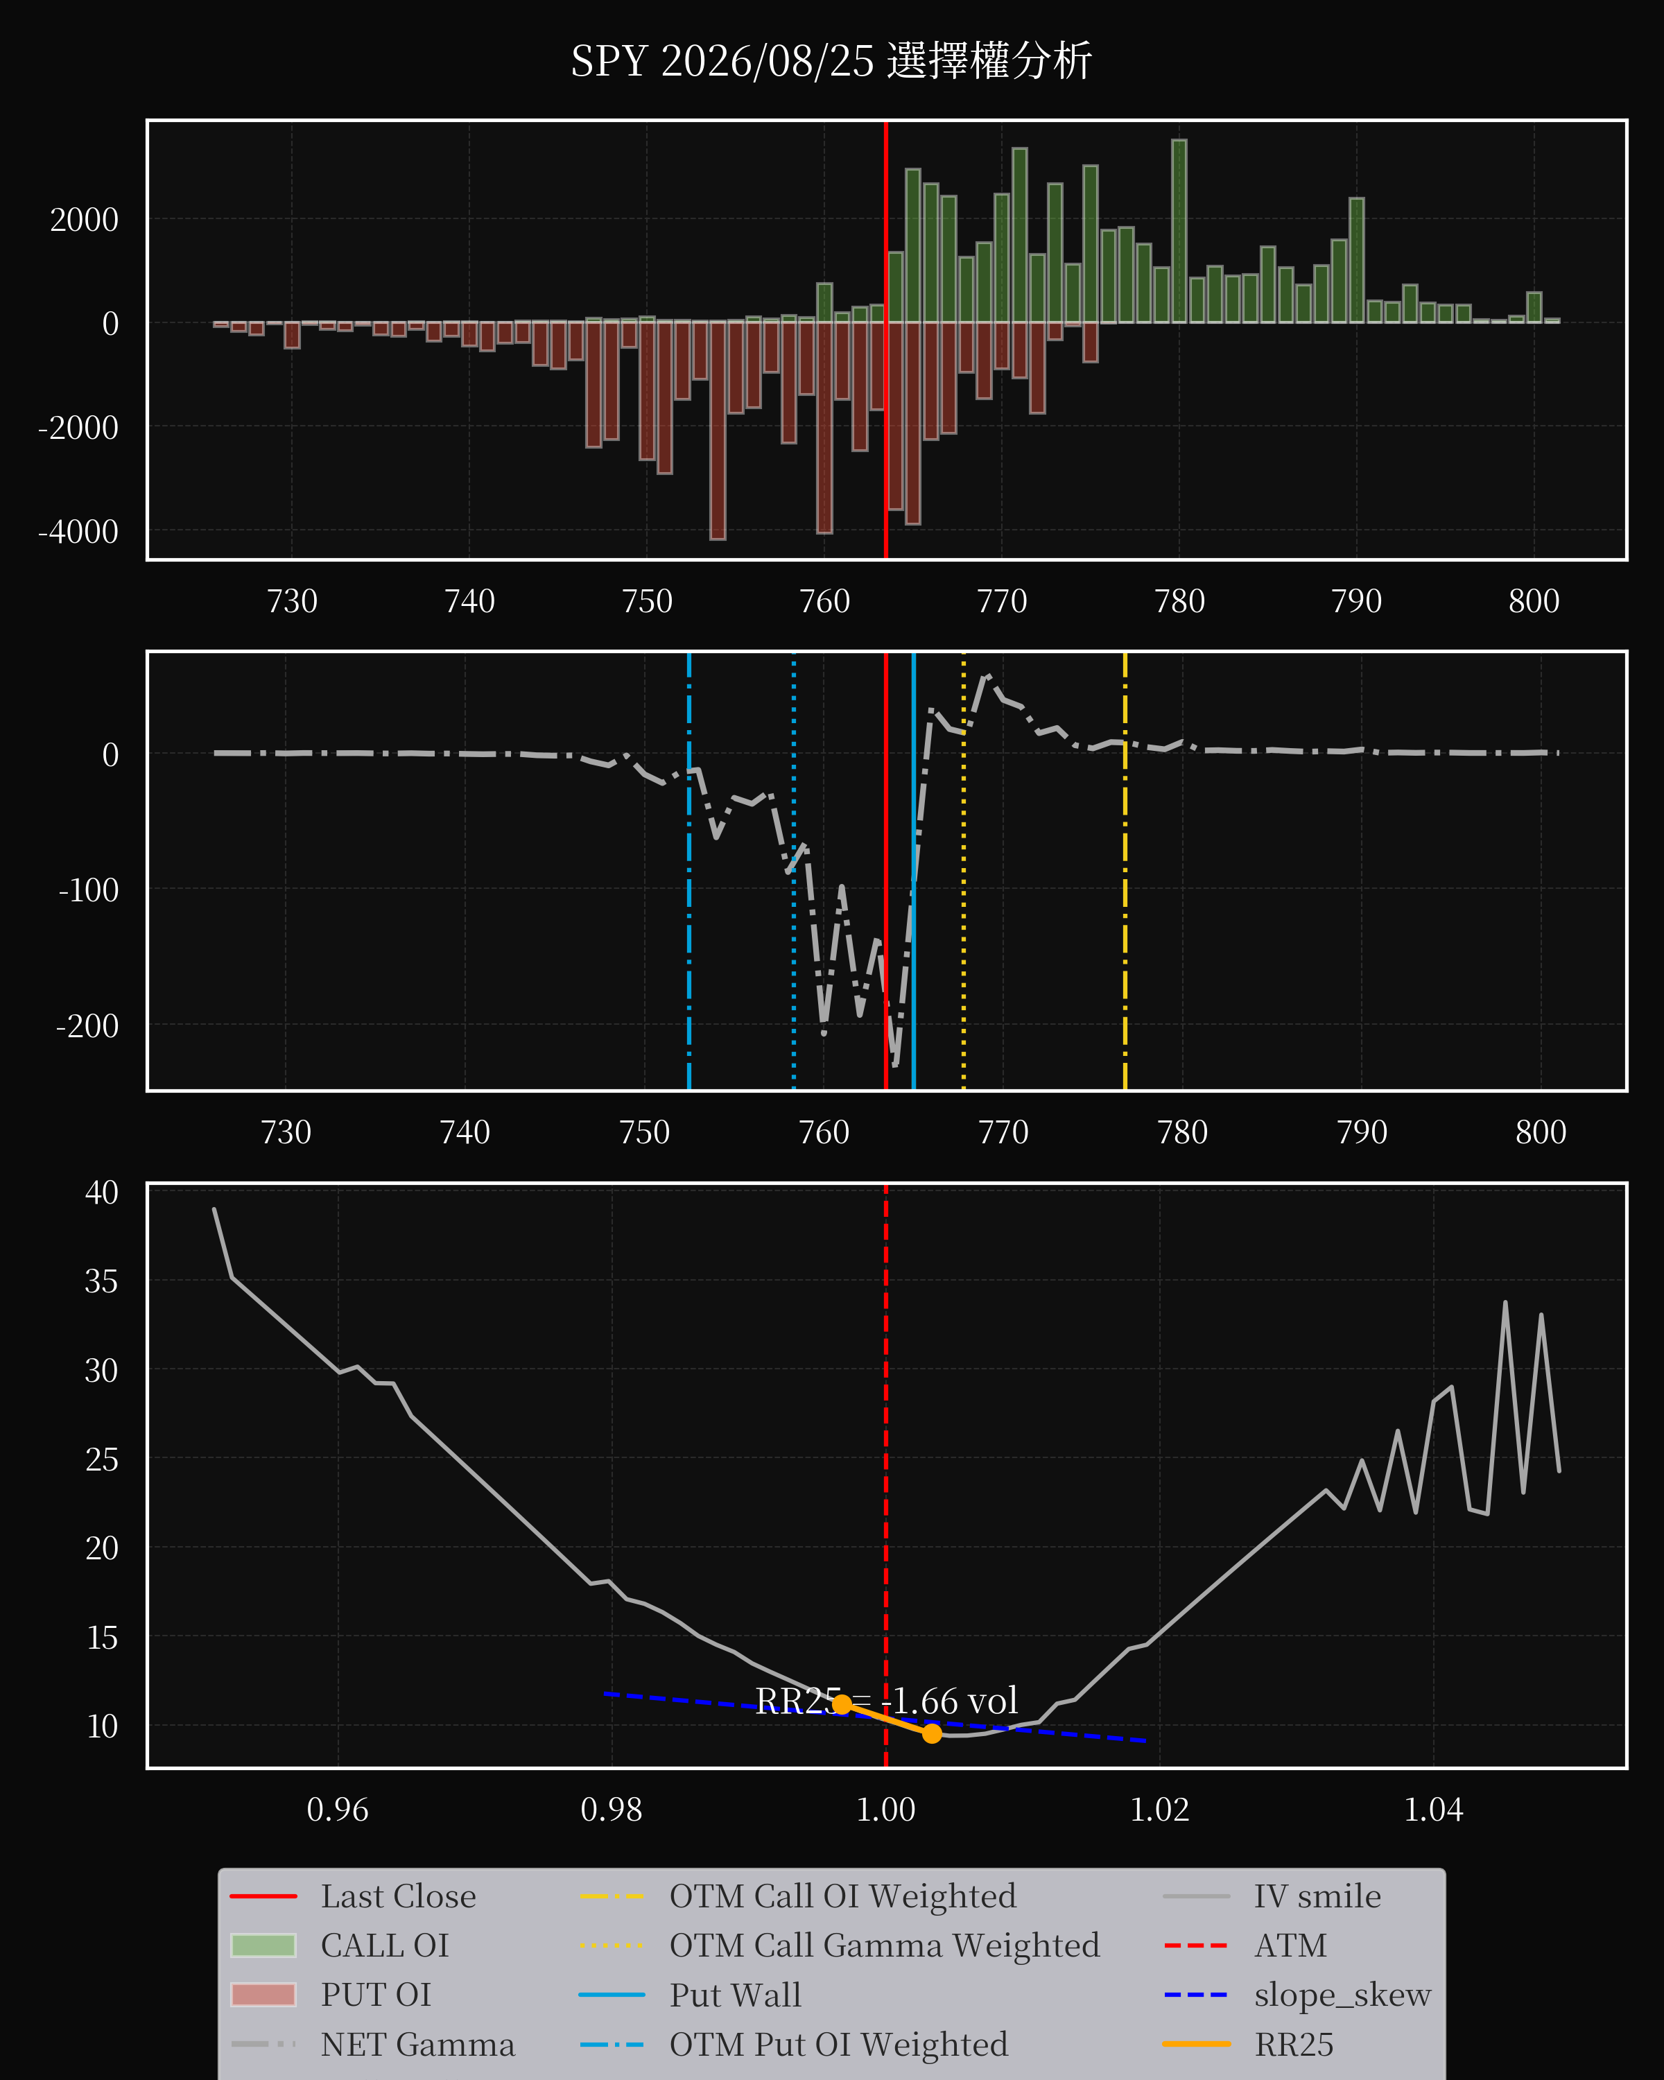Click the -4000 y-axis label in top chart
Viewport: 1664px width, 2080px height.
click(78, 530)
